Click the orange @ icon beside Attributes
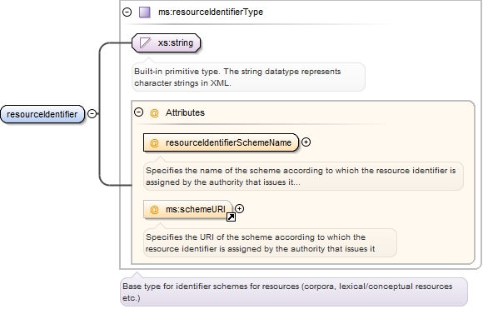 pyautogui.click(x=154, y=112)
